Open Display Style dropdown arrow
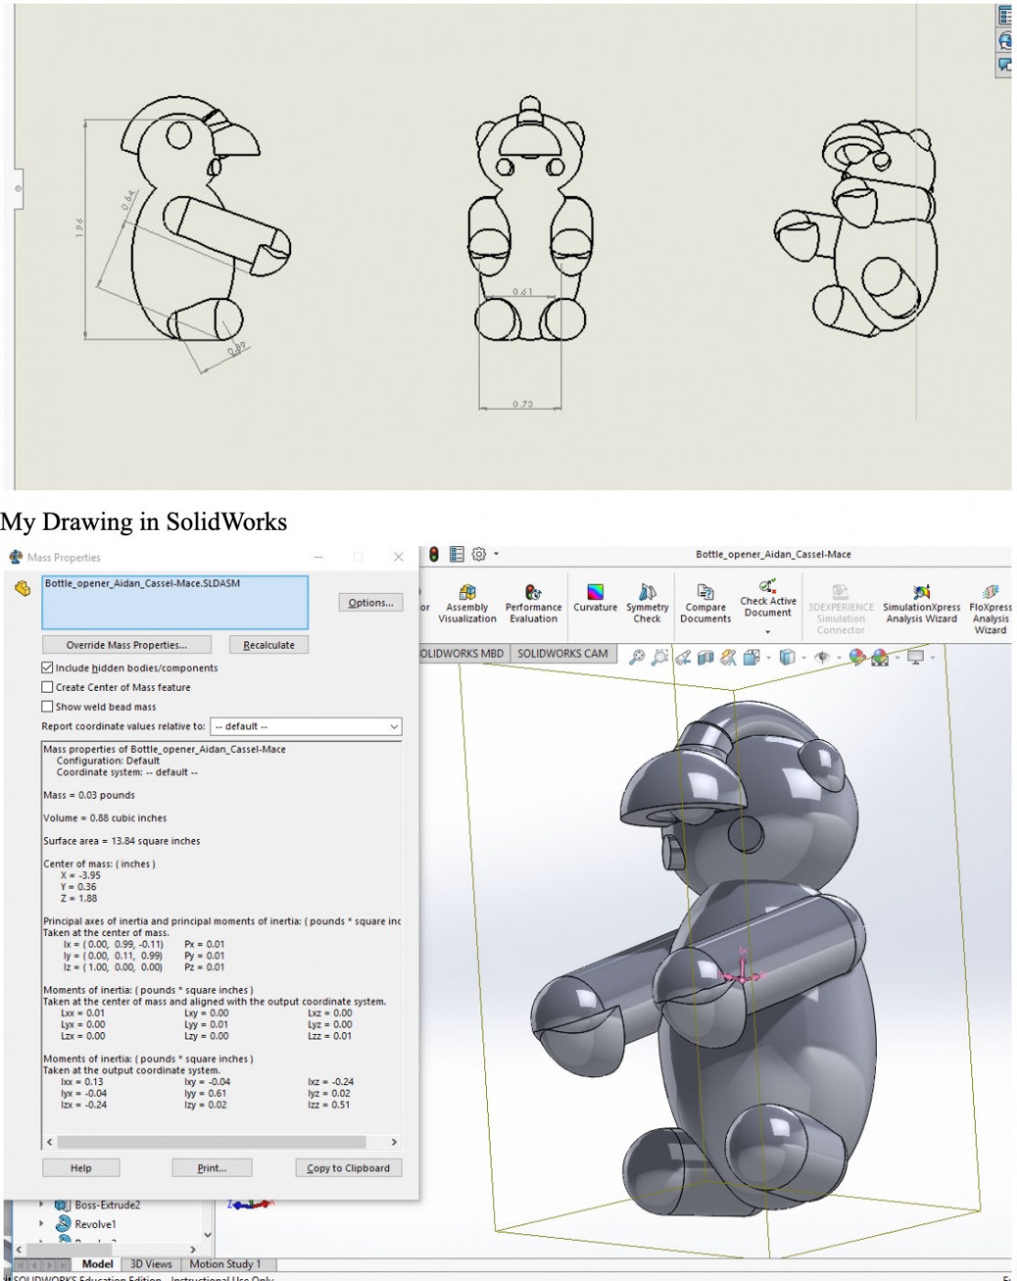Viewport: 1017px width, 1281px height. click(x=803, y=657)
